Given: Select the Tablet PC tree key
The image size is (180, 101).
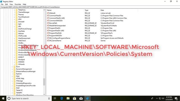Looking at the screenshot, I should 19,90.
